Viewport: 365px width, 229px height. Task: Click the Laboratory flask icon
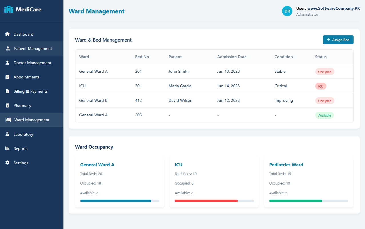click(7, 134)
